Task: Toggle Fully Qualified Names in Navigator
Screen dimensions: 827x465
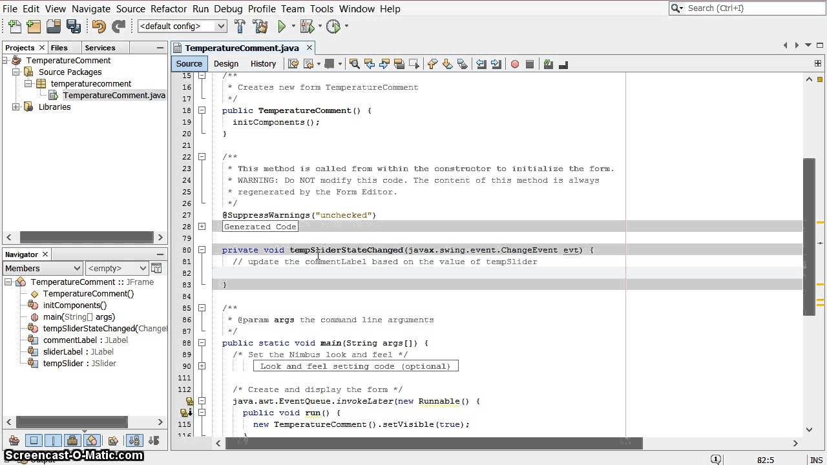Action: 113,440
